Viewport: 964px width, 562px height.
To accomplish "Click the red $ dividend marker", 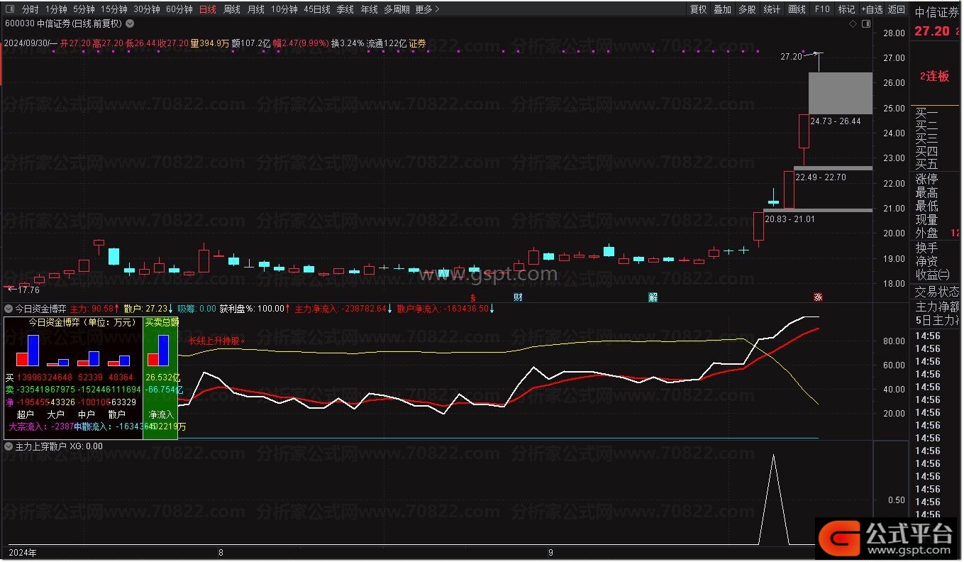I will (x=472, y=297).
